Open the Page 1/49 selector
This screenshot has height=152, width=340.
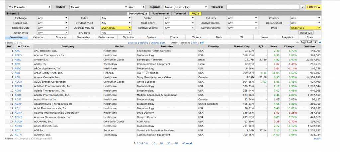(x=308, y=42)
